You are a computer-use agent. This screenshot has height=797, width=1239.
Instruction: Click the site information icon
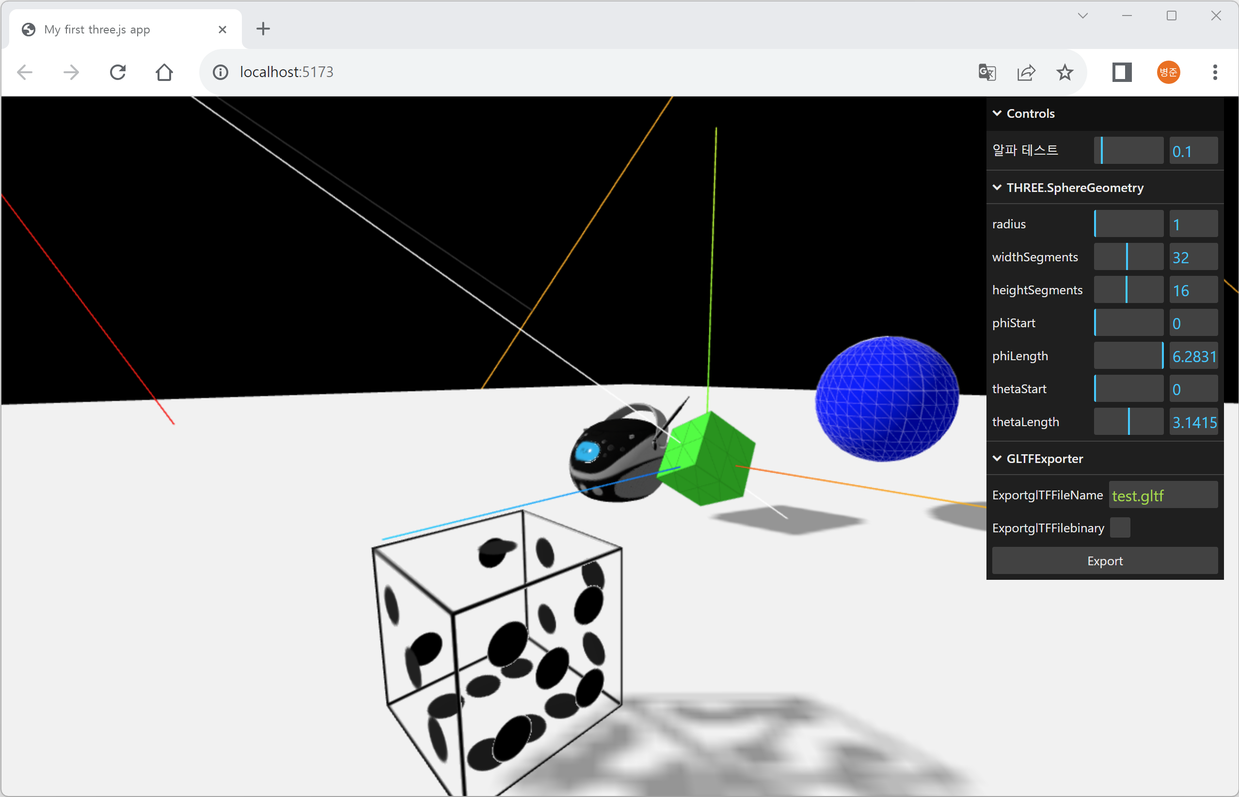click(x=221, y=72)
